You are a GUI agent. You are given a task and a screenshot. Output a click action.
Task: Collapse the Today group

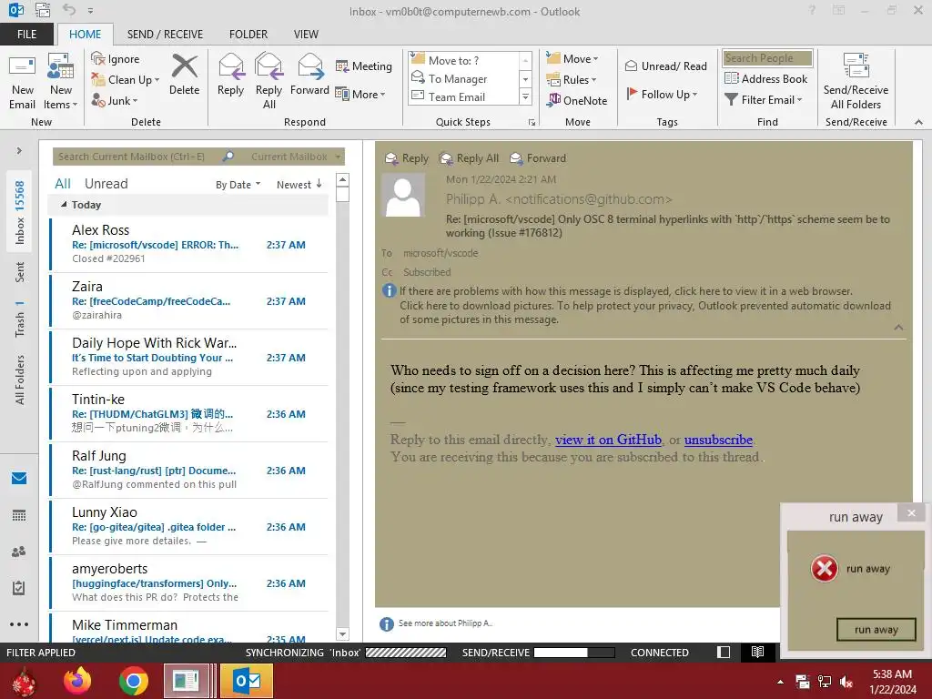pyautogui.click(x=64, y=205)
